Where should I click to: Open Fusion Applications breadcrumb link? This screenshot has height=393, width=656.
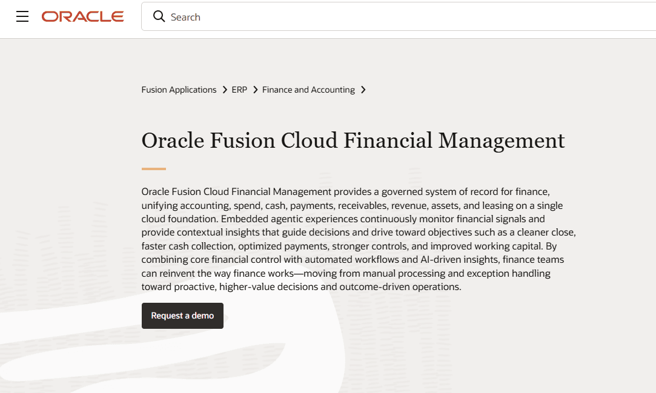179,90
